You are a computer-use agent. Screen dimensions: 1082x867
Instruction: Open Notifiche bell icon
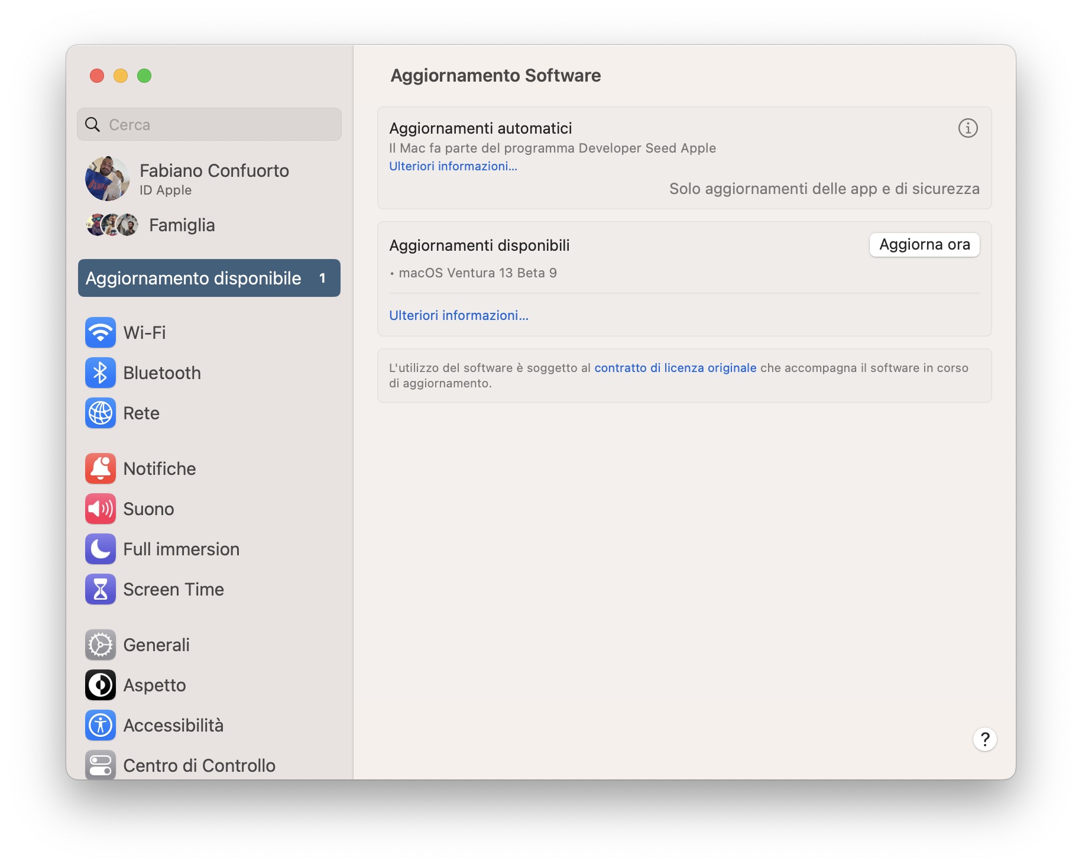tap(100, 468)
